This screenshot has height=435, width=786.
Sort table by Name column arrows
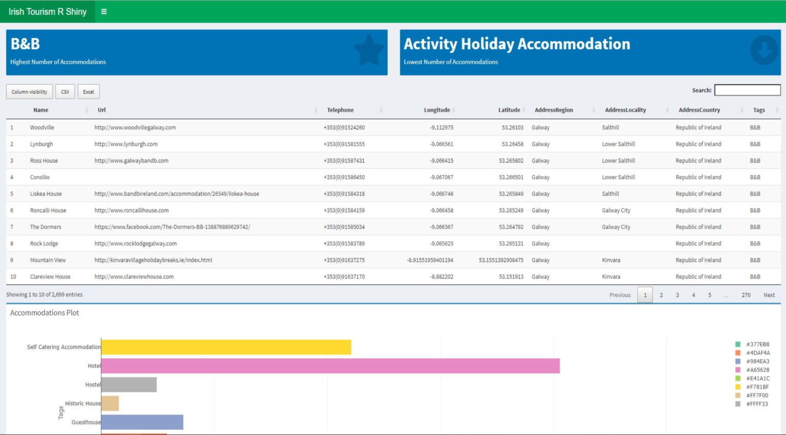pyautogui.click(x=86, y=110)
